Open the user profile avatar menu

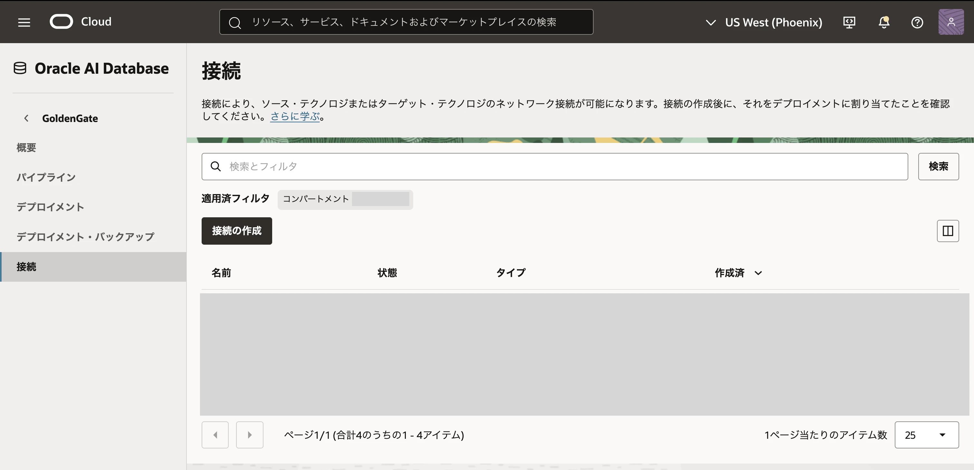point(950,22)
